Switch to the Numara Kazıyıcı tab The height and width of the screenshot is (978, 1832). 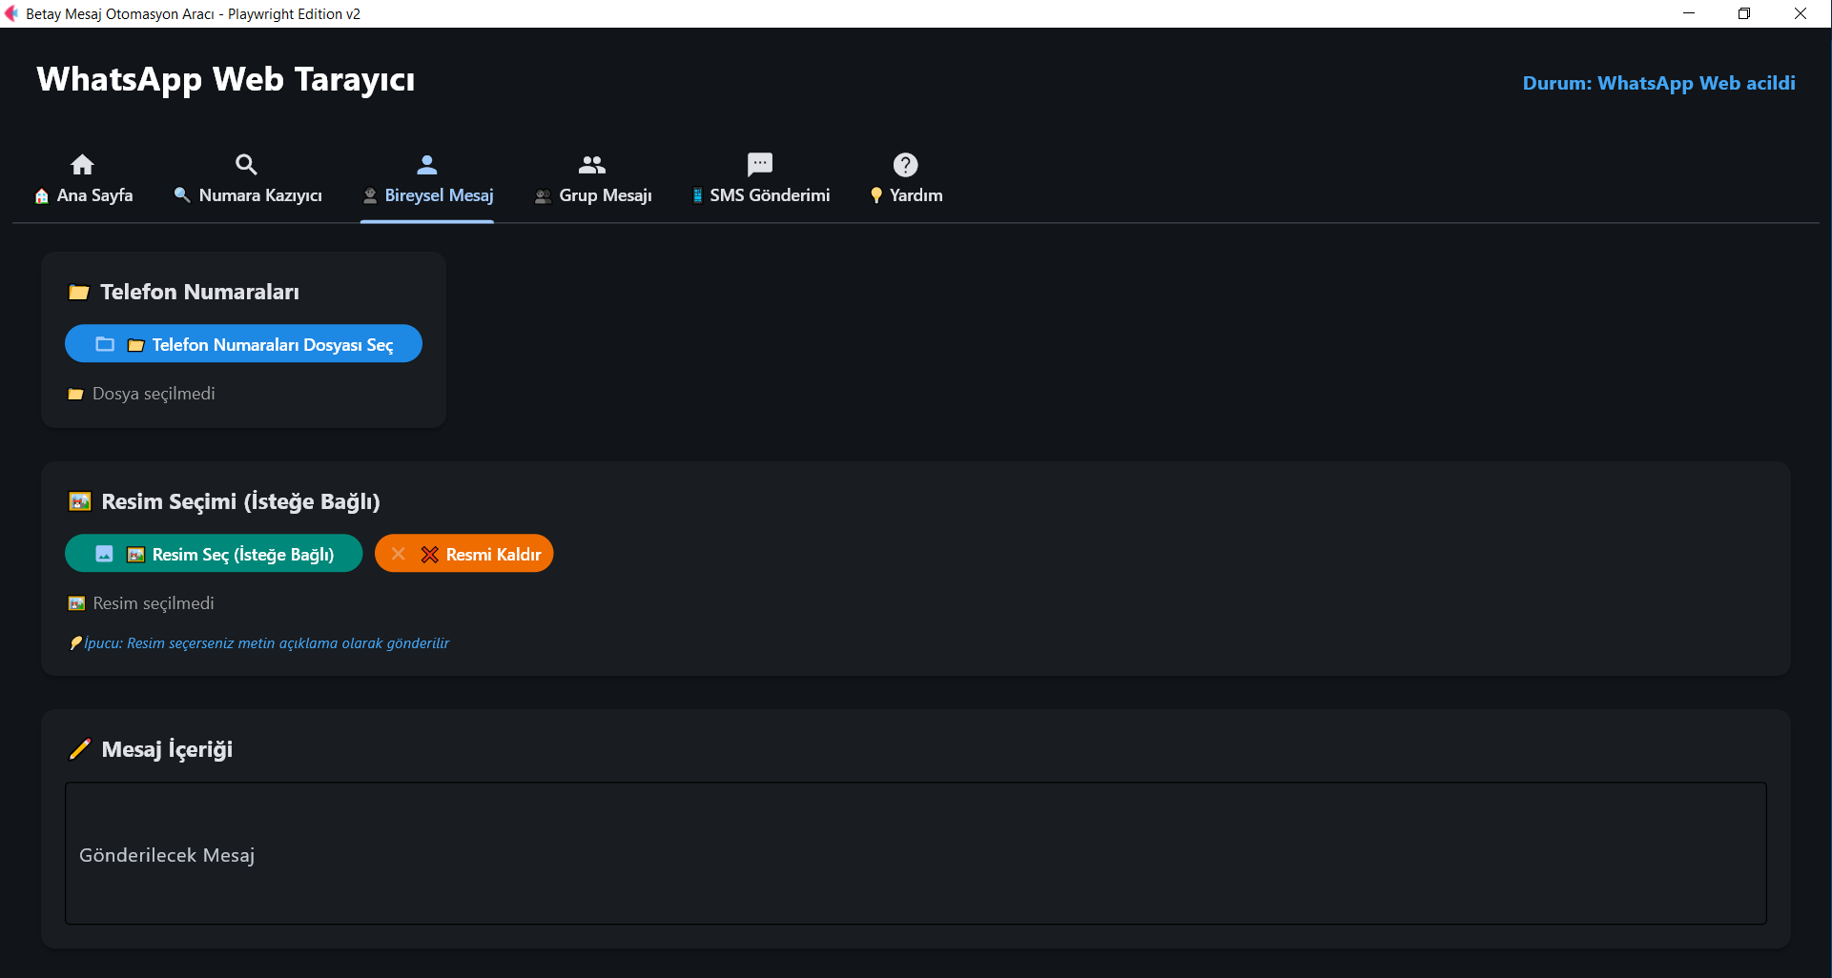click(x=247, y=181)
